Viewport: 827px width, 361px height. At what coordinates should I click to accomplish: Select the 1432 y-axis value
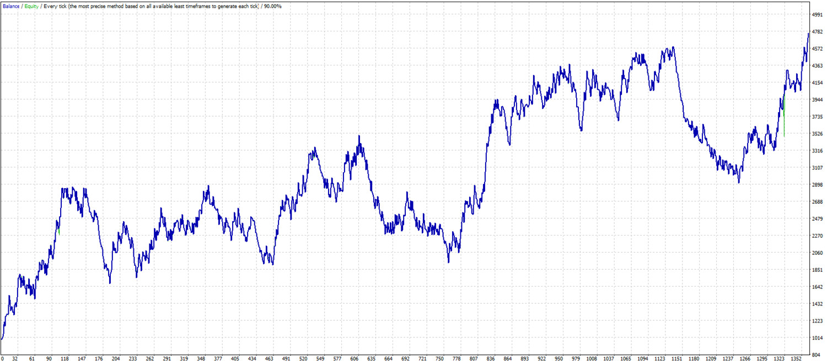click(818, 304)
